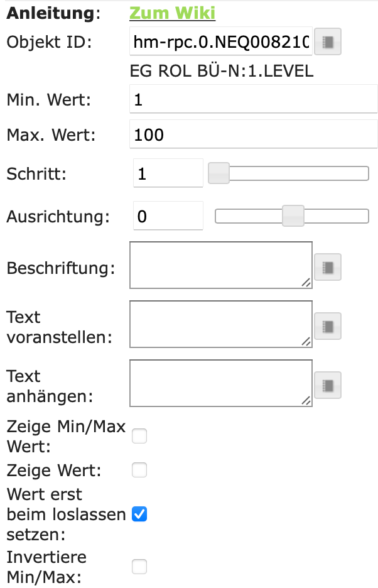The height and width of the screenshot is (588, 378).
Task: Tick the Zeige Wert checkbox
Action: click(x=139, y=469)
